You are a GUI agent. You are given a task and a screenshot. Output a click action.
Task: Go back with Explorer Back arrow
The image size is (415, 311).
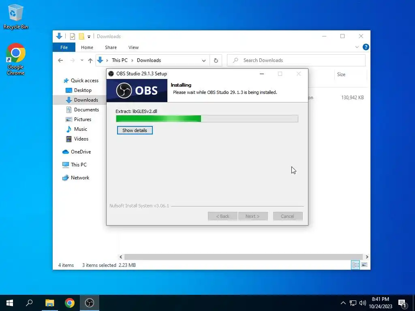60,60
